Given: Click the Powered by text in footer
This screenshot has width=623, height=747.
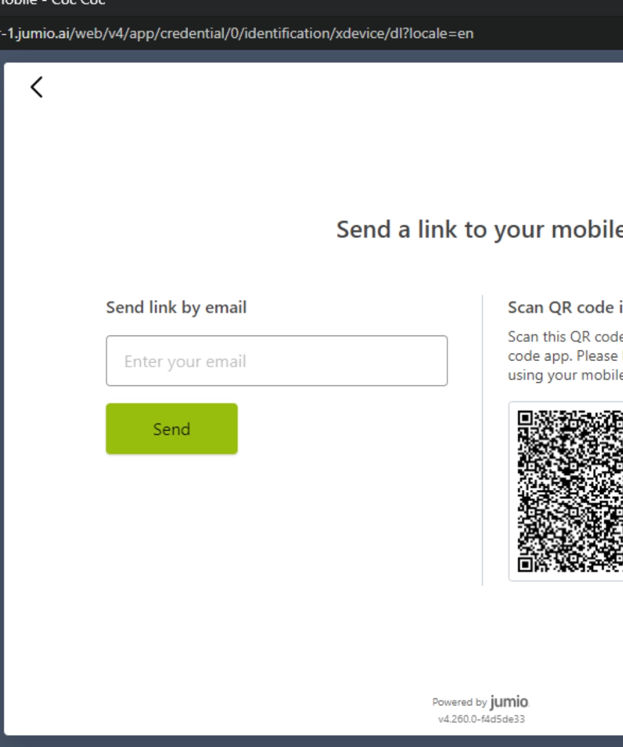Looking at the screenshot, I should (x=460, y=702).
